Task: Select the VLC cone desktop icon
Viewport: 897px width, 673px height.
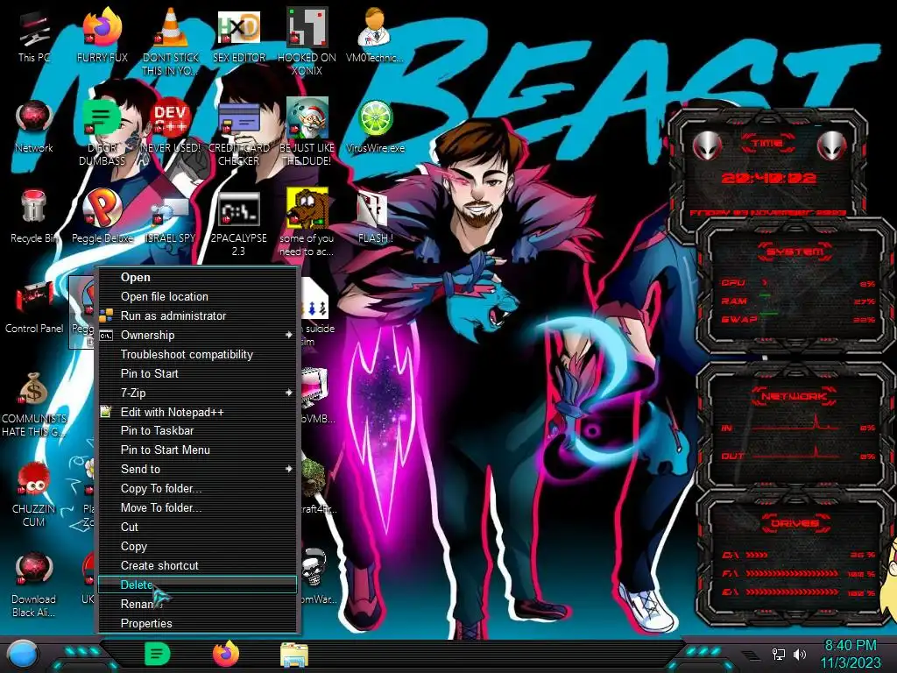Action: [171, 41]
